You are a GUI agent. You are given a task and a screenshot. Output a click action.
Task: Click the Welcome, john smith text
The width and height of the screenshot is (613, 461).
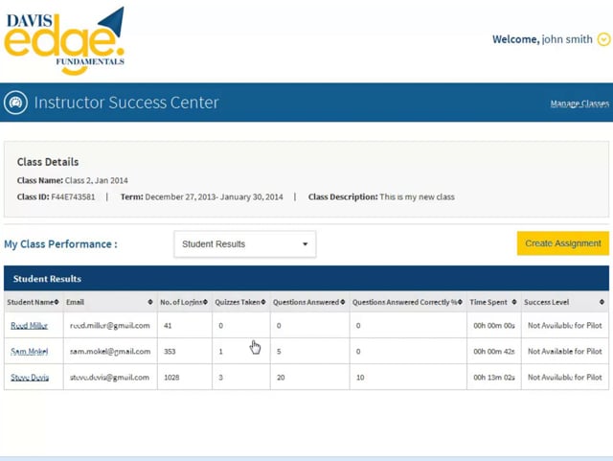542,39
